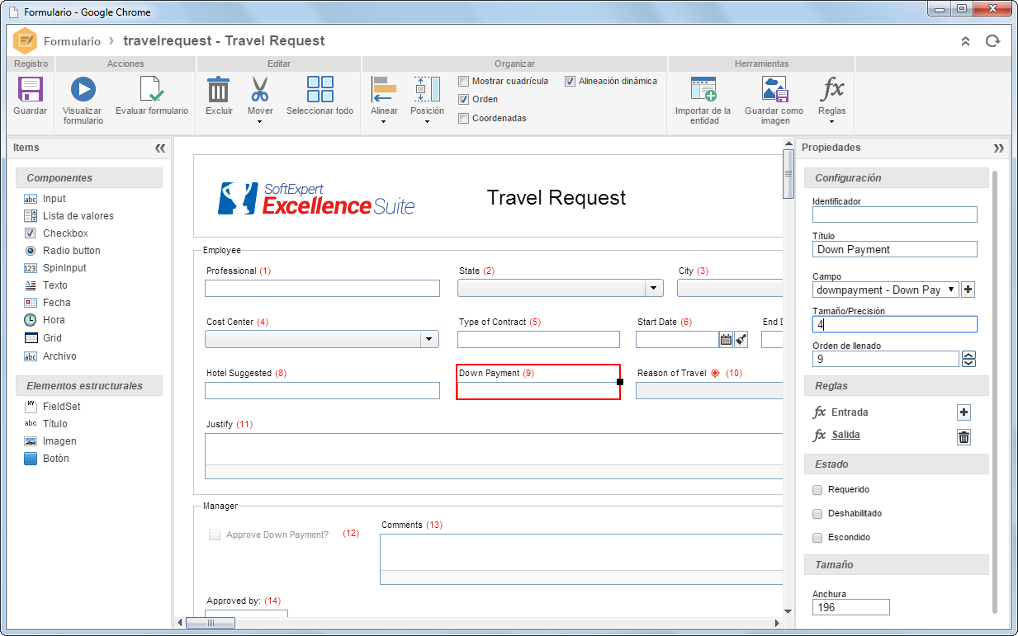The width and height of the screenshot is (1018, 636).
Task: Toggle the Alineación dinámica checkbox
Action: [x=571, y=81]
